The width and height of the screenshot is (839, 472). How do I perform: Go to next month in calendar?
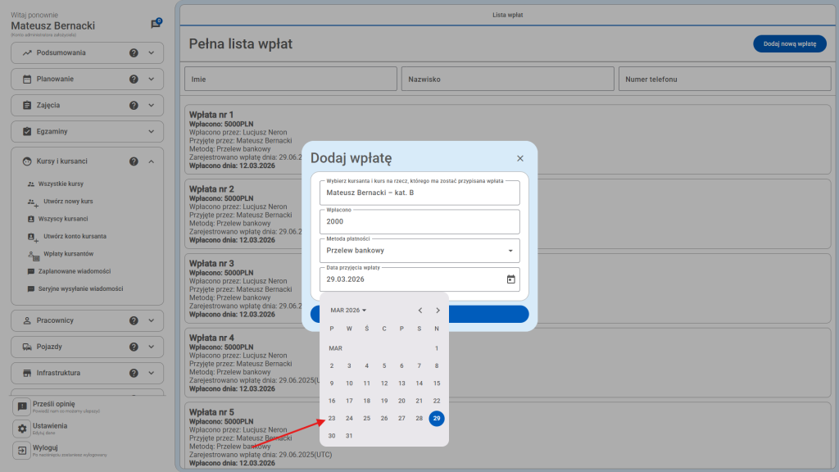tap(438, 311)
